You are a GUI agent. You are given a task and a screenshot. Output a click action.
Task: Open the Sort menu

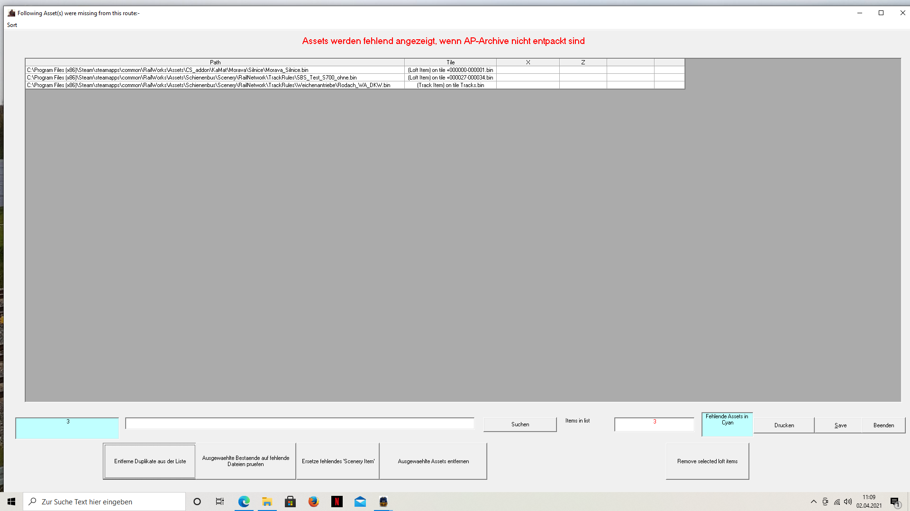click(x=12, y=25)
